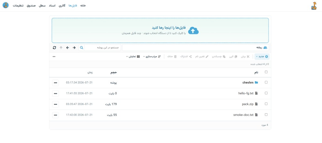Click the '4 مورد' item count footer
Image resolution: width=322 pixels, height=143 pixels.
pos(265,125)
